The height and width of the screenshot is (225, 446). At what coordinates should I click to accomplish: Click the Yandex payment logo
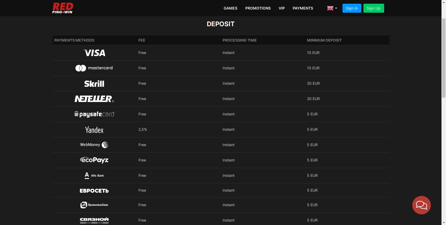click(x=94, y=130)
